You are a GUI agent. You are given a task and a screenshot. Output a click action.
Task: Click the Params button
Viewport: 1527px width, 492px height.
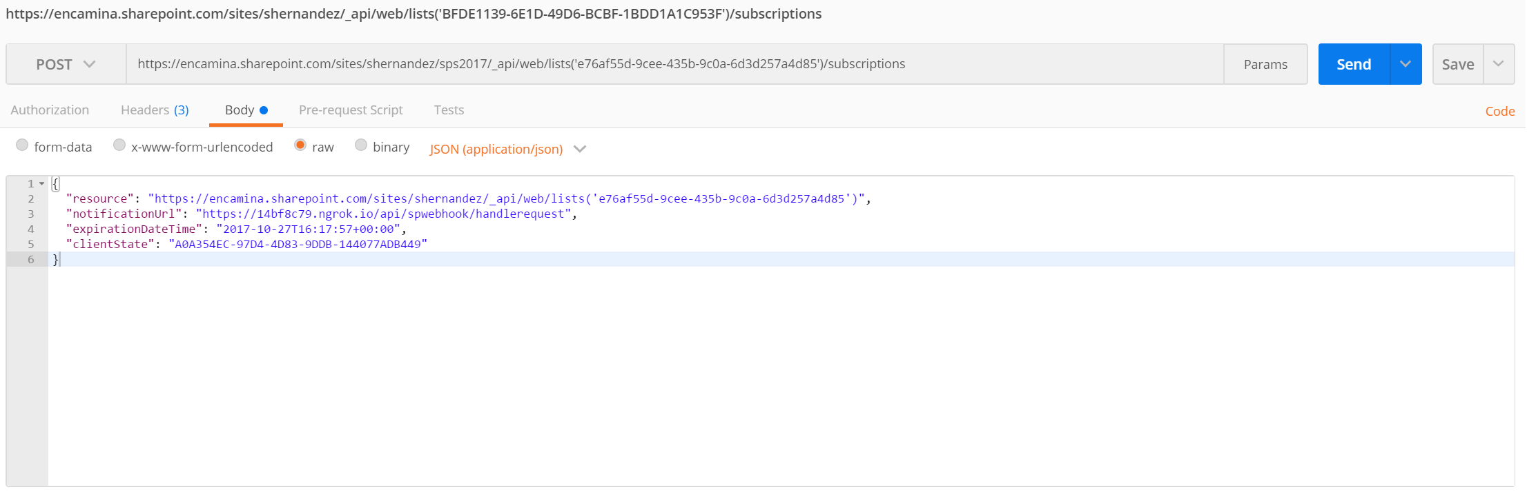[1265, 64]
